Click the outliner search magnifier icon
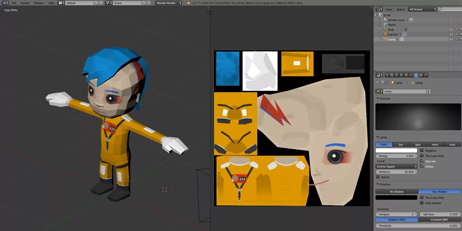This screenshot has width=462, height=231. click(441, 9)
